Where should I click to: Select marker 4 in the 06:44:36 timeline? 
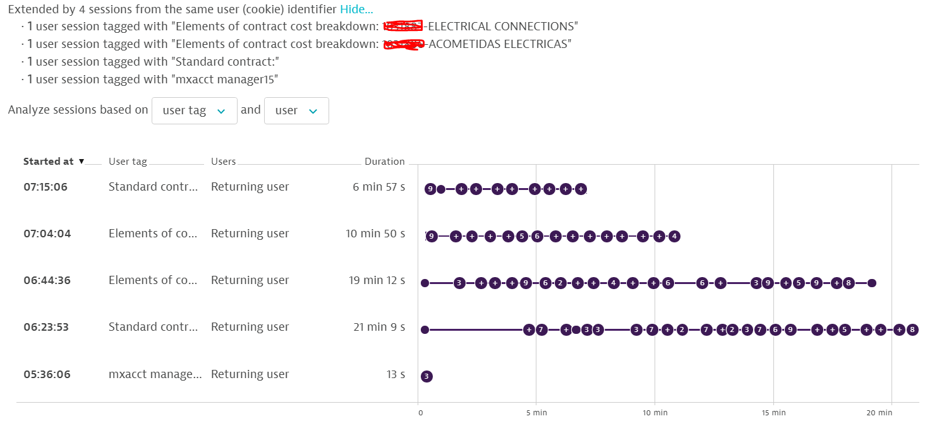(613, 283)
